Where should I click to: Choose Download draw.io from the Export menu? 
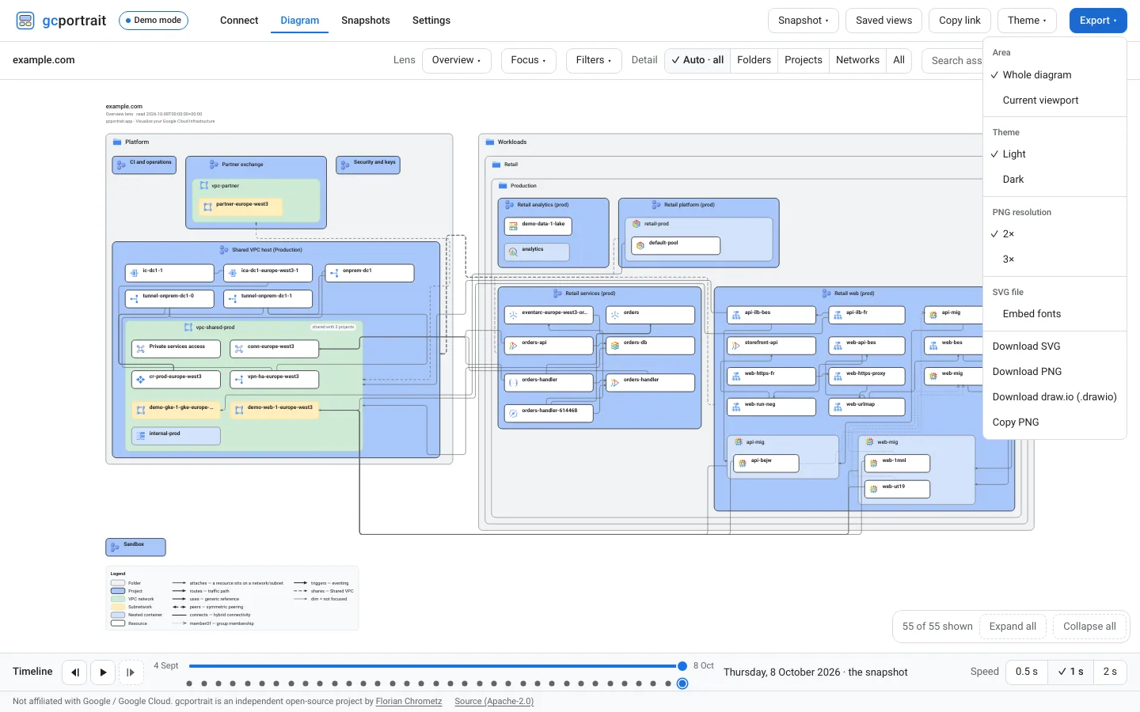[1054, 397]
